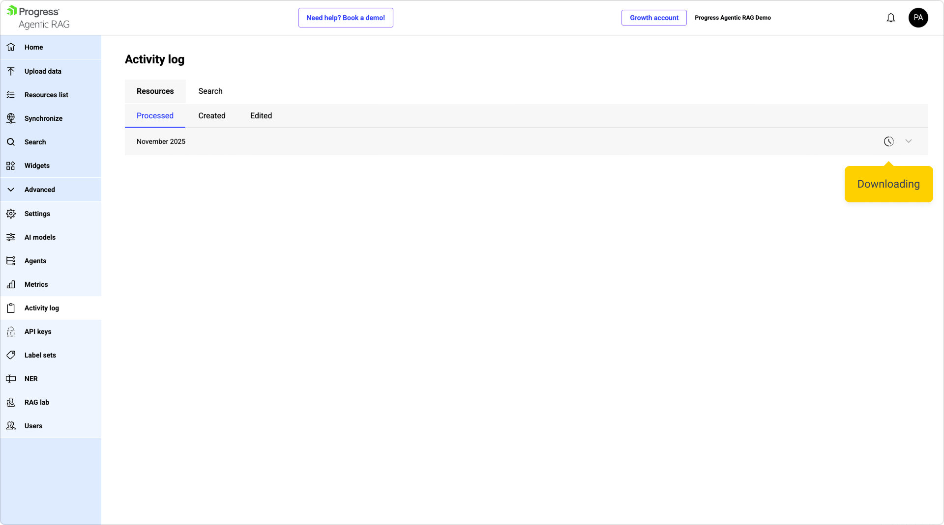Open the Widgets page
This screenshot has height=525, width=944.
coord(37,166)
